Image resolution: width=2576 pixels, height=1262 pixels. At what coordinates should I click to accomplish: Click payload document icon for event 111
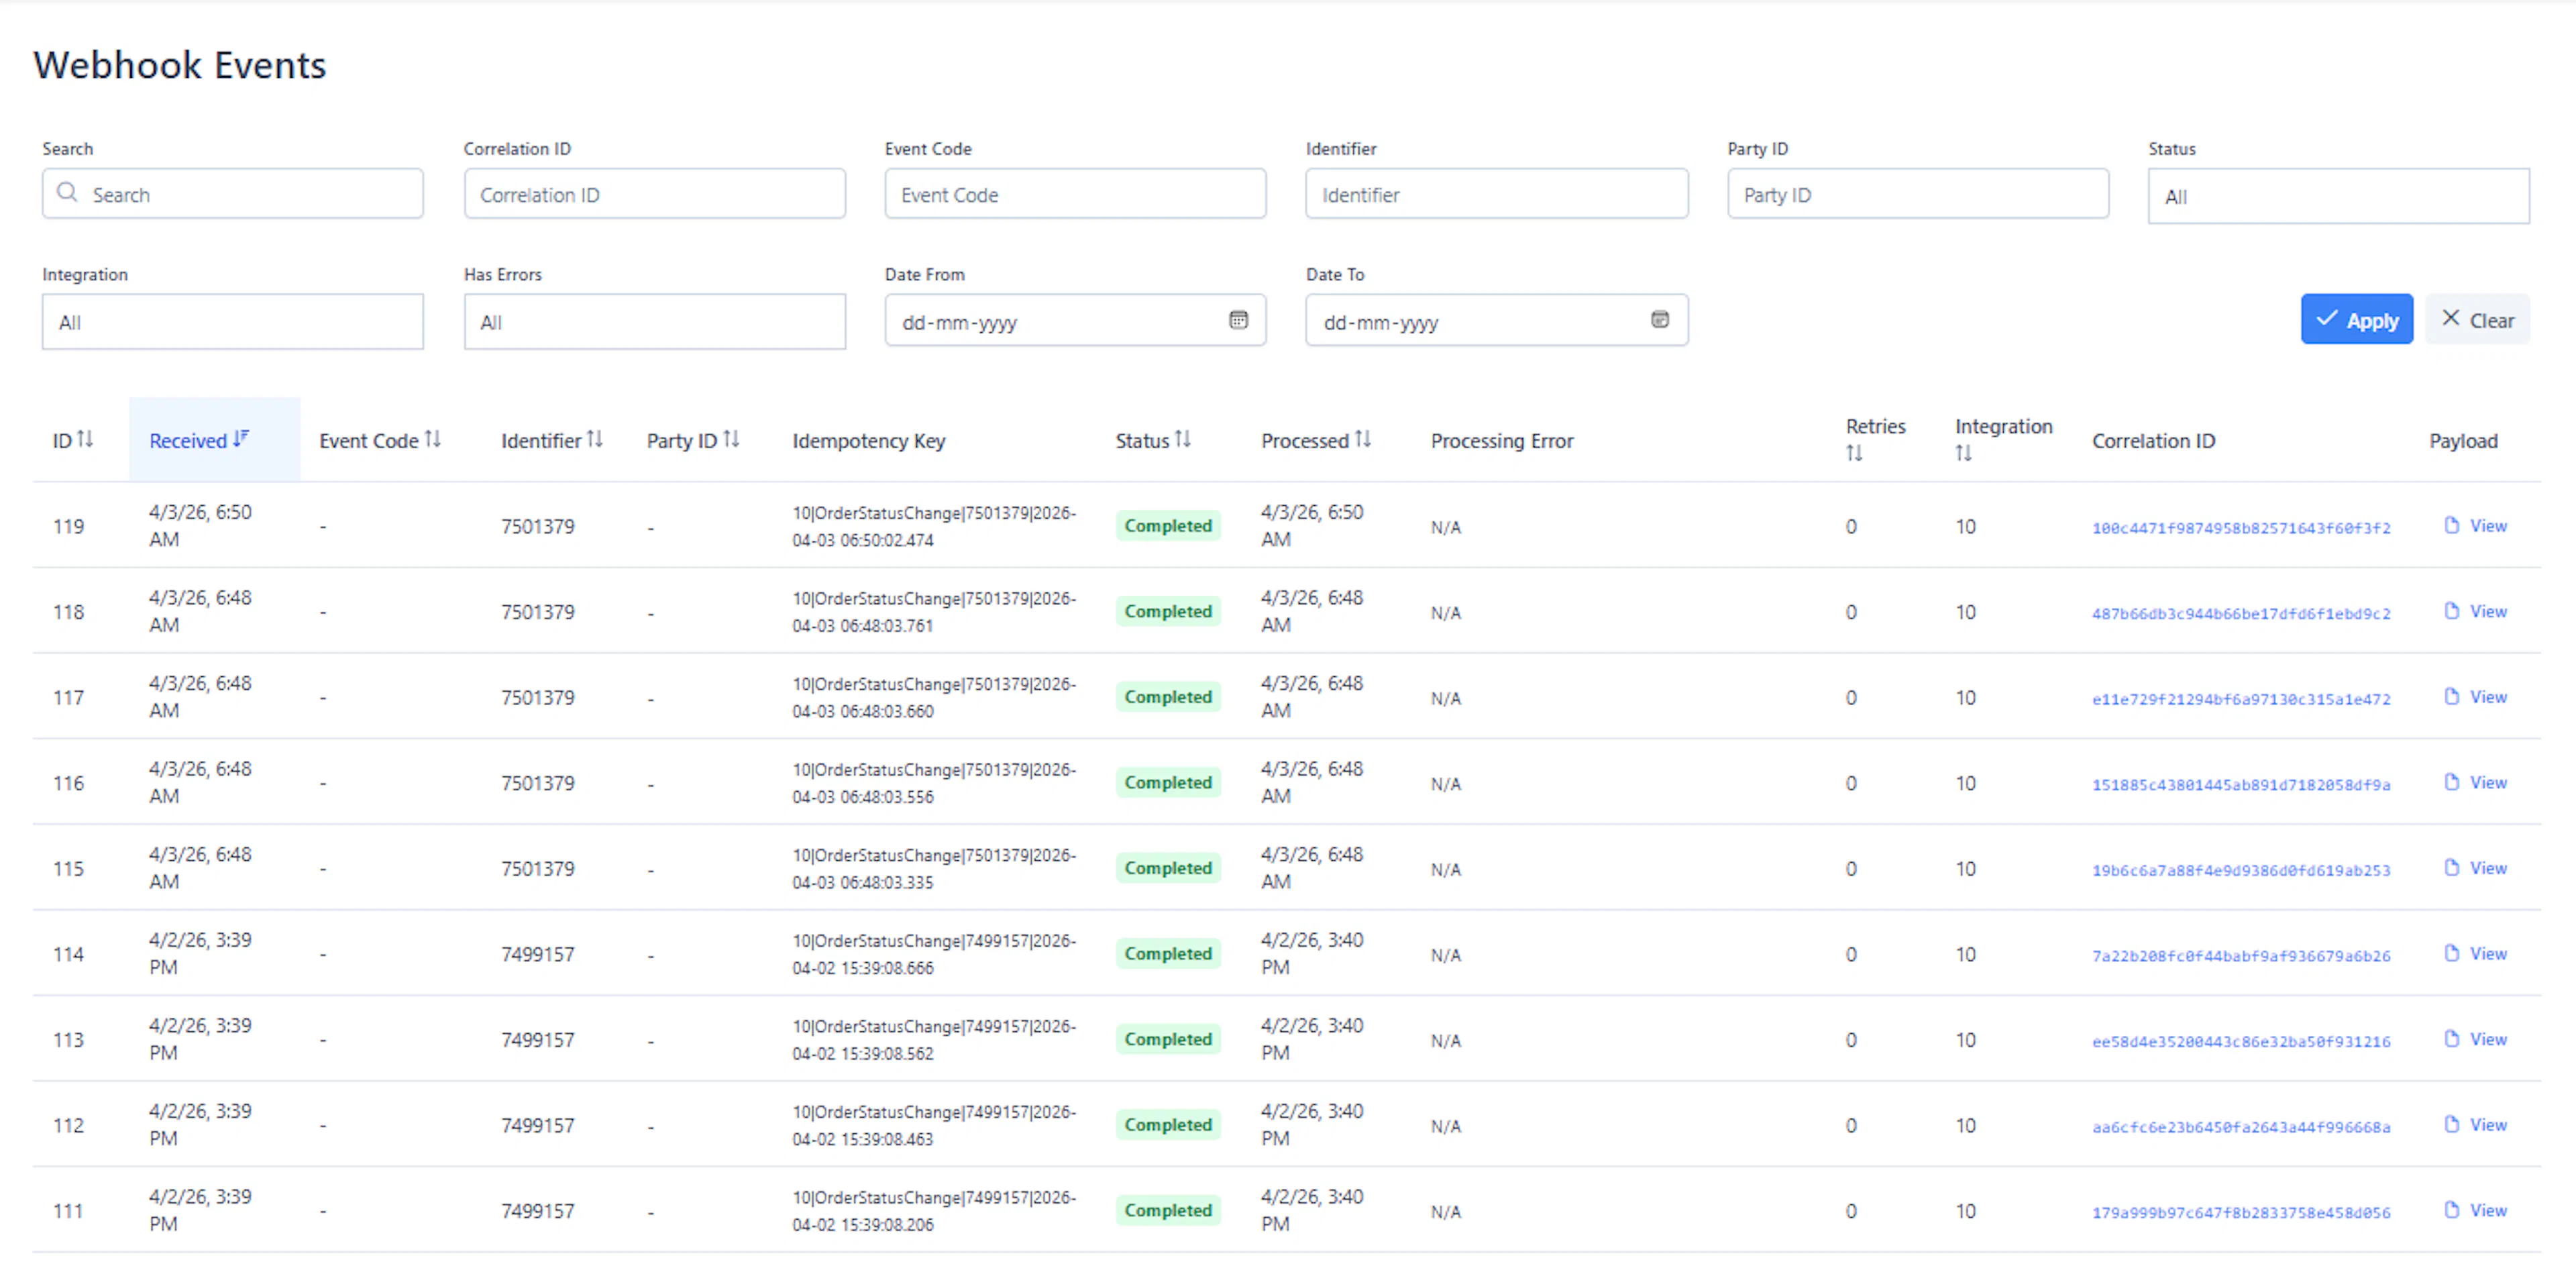click(2451, 1210)
